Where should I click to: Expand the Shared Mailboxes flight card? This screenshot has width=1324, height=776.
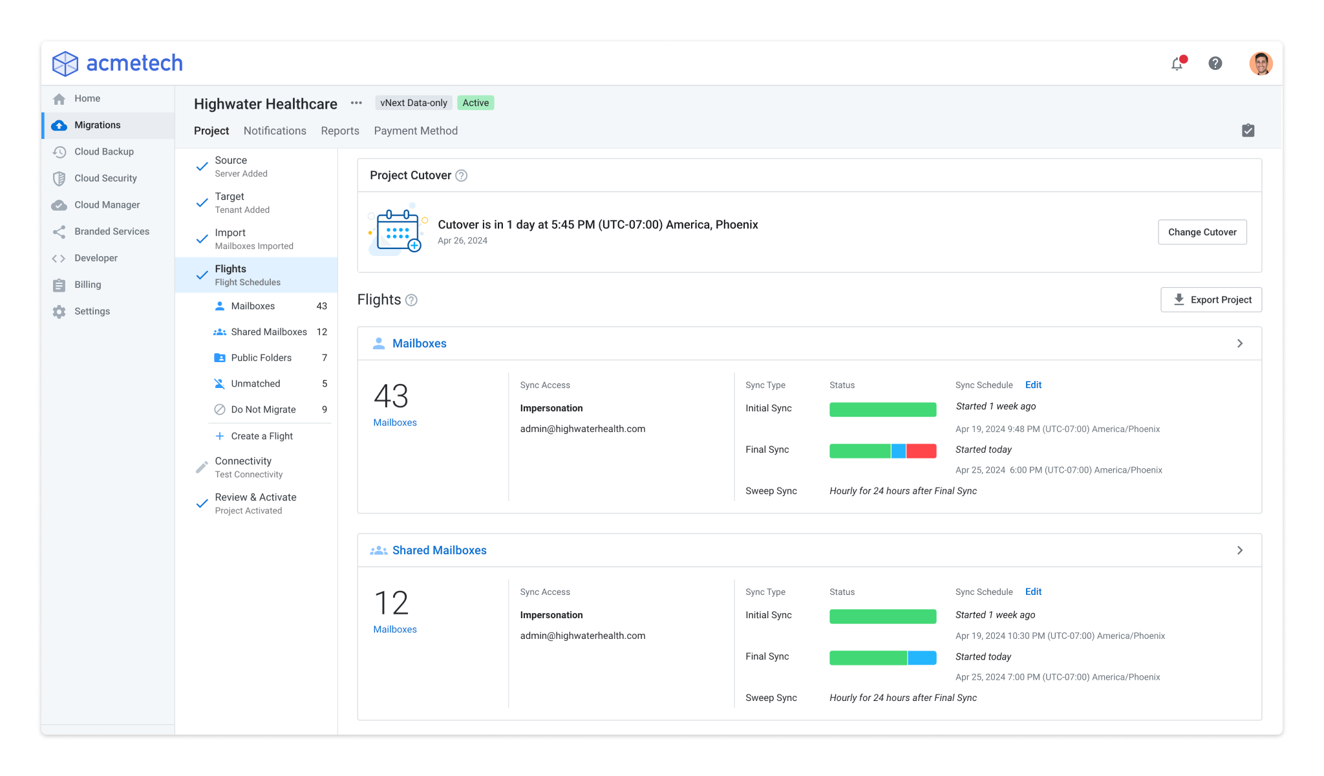[x=1239, y=550]
